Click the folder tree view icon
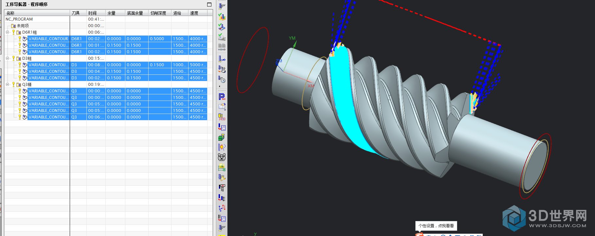This screenshot has height=236, width=595. [222, 168]
